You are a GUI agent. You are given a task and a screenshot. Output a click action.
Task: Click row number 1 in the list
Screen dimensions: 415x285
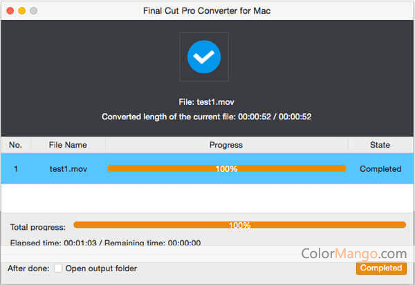[15, 168]
